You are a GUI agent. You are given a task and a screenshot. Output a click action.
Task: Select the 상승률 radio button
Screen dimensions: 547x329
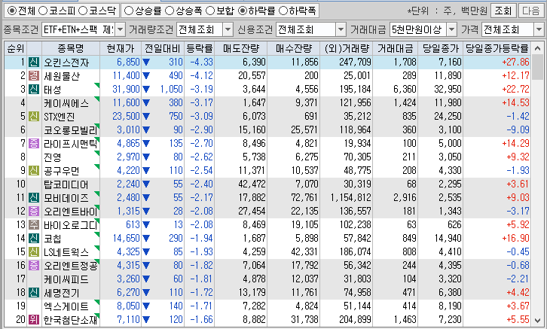pyautogui.click(x=129, y=11)
